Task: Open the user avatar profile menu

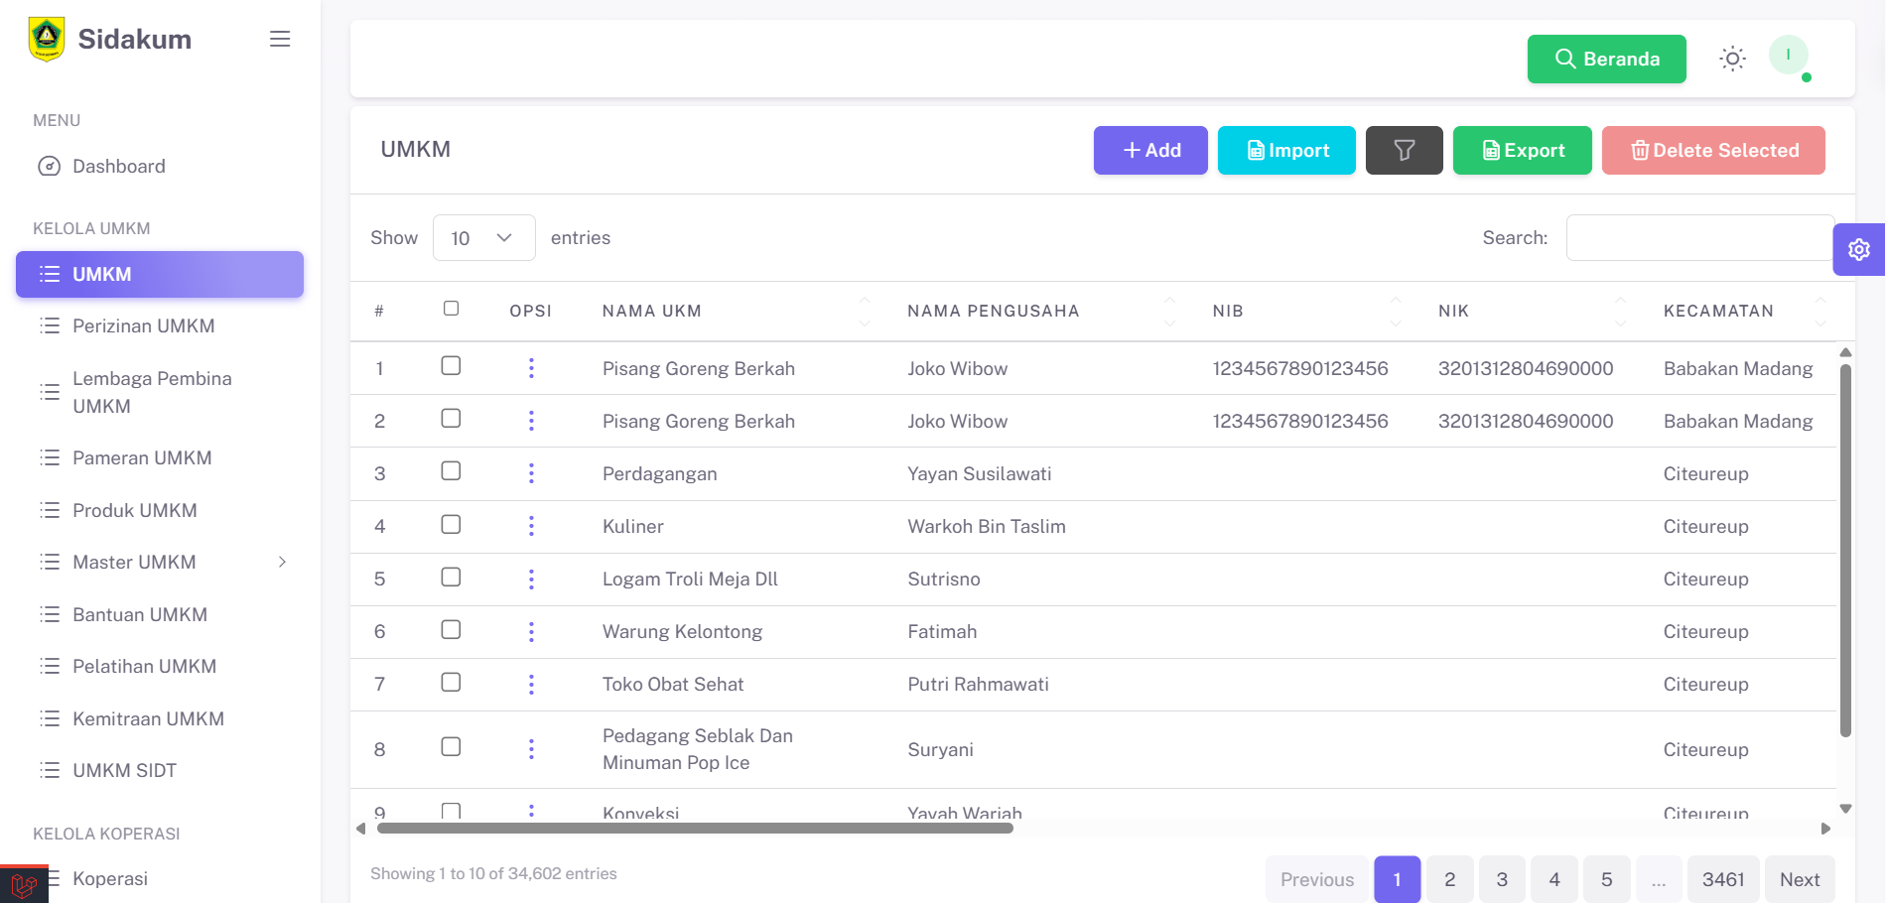Action: tap(1789, 56)
